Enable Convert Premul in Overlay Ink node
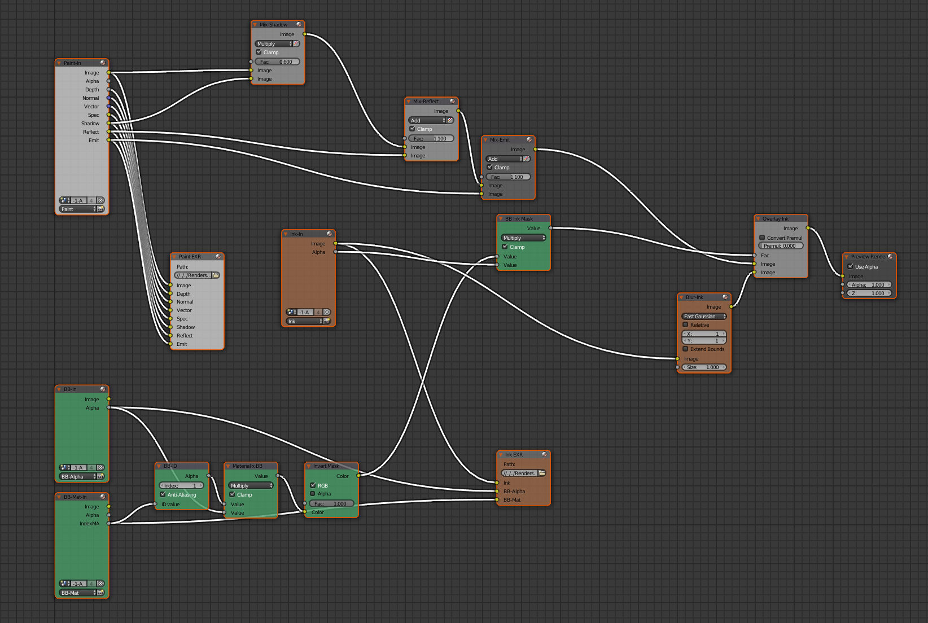Viewport: 928px width, 623px height. coord(762,238)
